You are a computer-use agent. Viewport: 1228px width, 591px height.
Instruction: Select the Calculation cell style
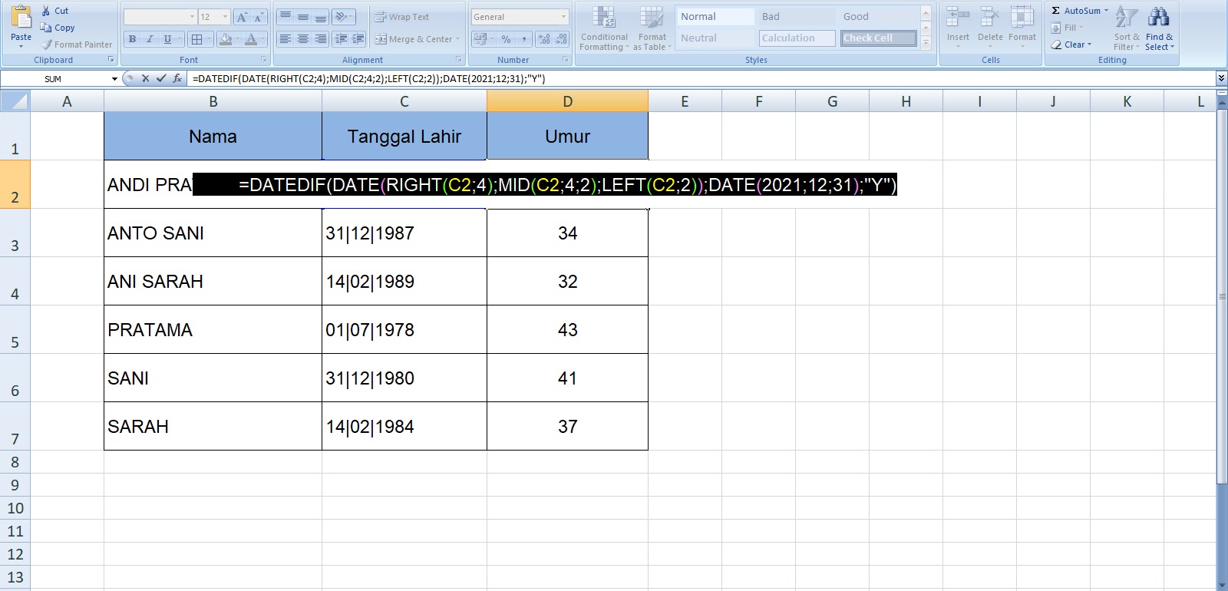tap(797, 38)
